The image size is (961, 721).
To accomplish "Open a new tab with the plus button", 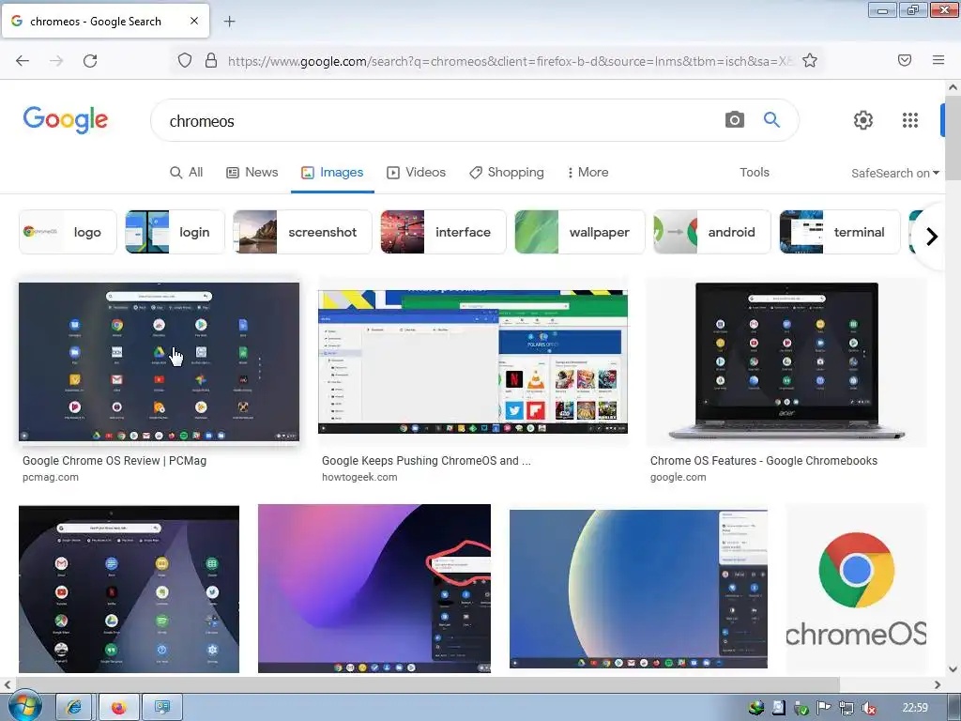I will (229, 22).
